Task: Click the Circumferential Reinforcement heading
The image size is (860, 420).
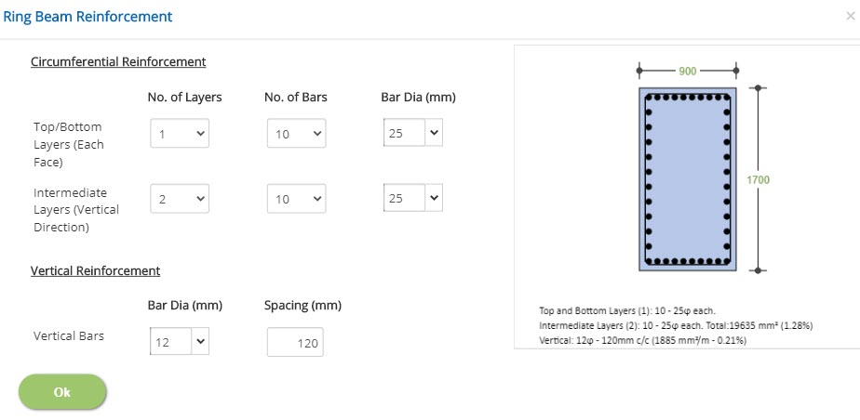Action: tap(118, 62)
